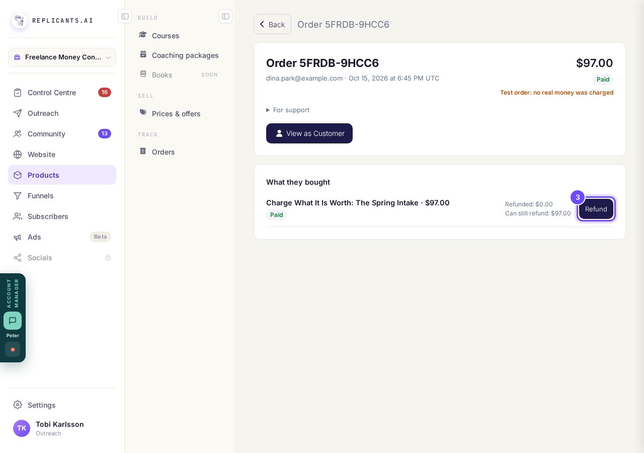Open Prices & offers
The width and height of the screenshot is (644, 453).
click(180, 114)
